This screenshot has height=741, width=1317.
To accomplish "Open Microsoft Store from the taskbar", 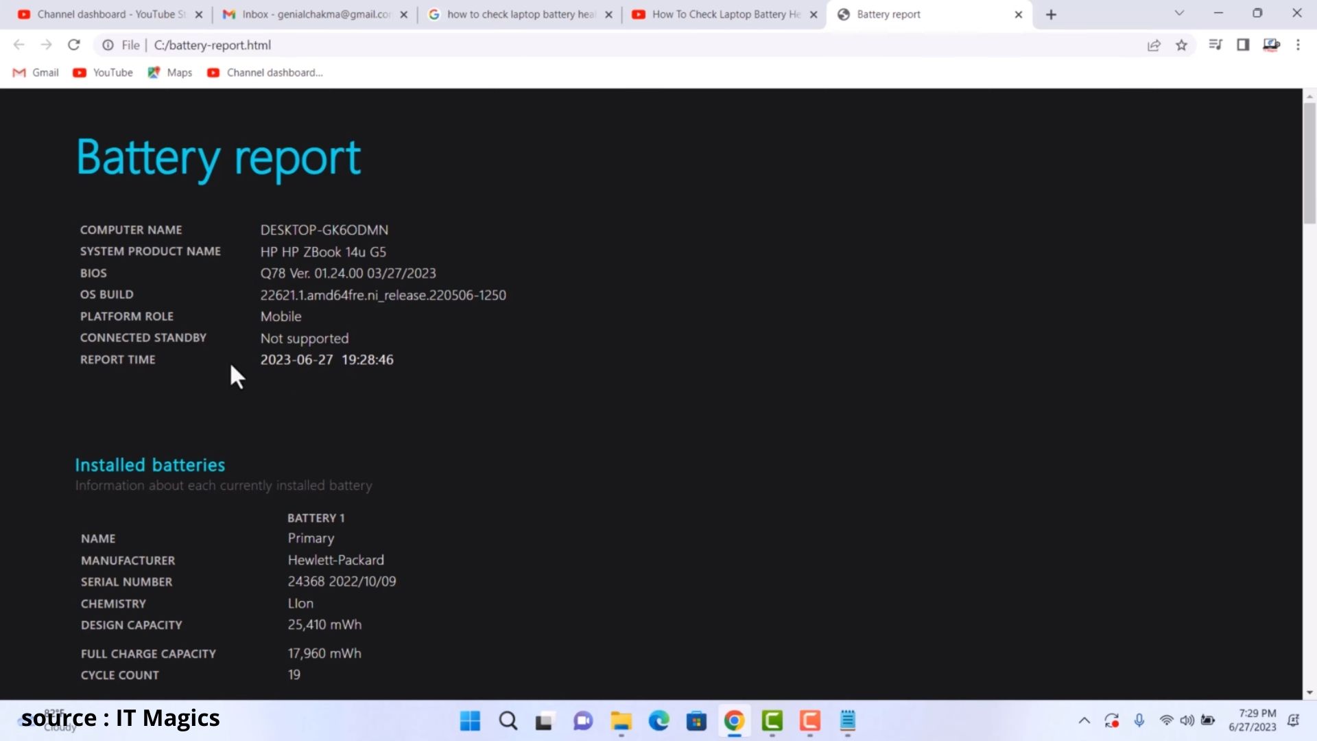I will (x=696, y=721).
